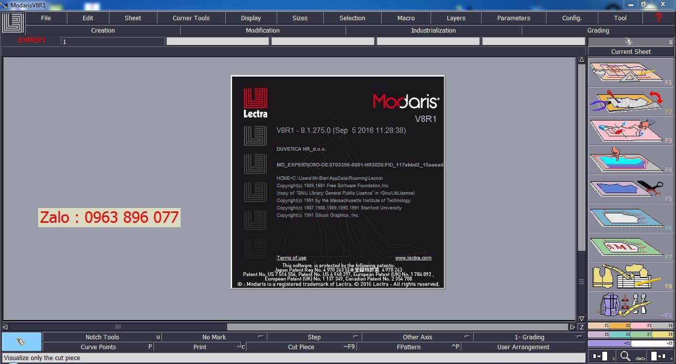This screenshot has width=676, height=364.
Task: Open the Sheet menu
Action: [133, 18]
